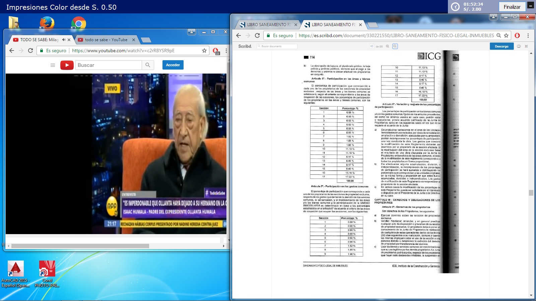Click Scribd logo in document toolbar
Image resolution: width=536 pixels, height=301 pixels.
point(245,46)
